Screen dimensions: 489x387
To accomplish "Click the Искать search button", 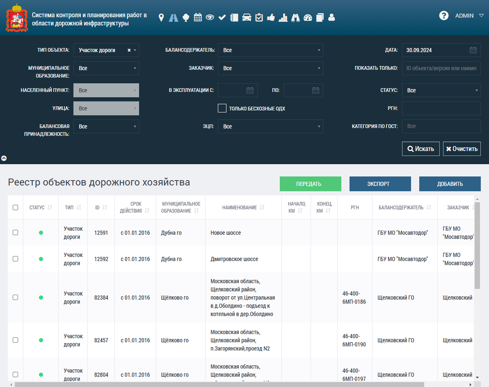I will (421, 149).
